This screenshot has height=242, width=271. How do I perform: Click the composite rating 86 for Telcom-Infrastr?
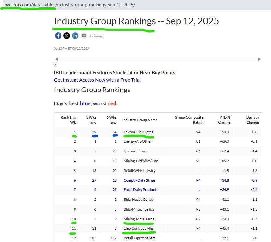(198, 151)
